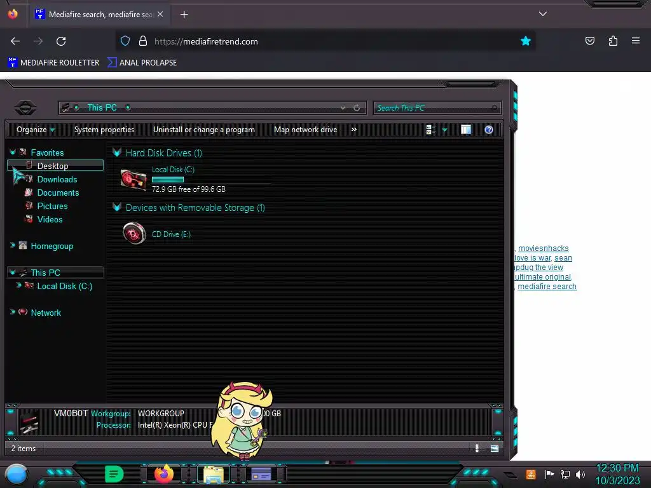Click the Explorer back/forward round button

25,108
